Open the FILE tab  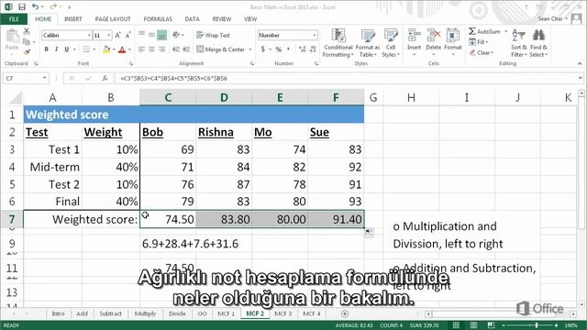pos(14,19)
